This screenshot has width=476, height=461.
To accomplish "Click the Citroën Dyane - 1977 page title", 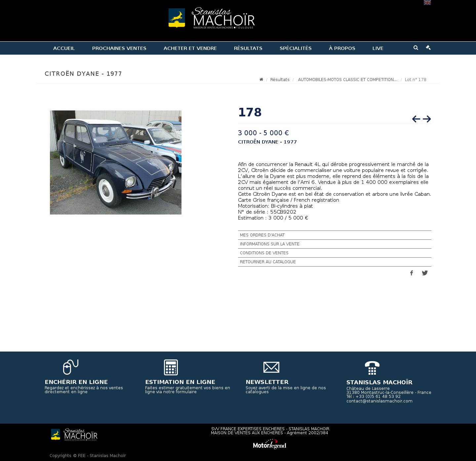I will pos(83,74).
